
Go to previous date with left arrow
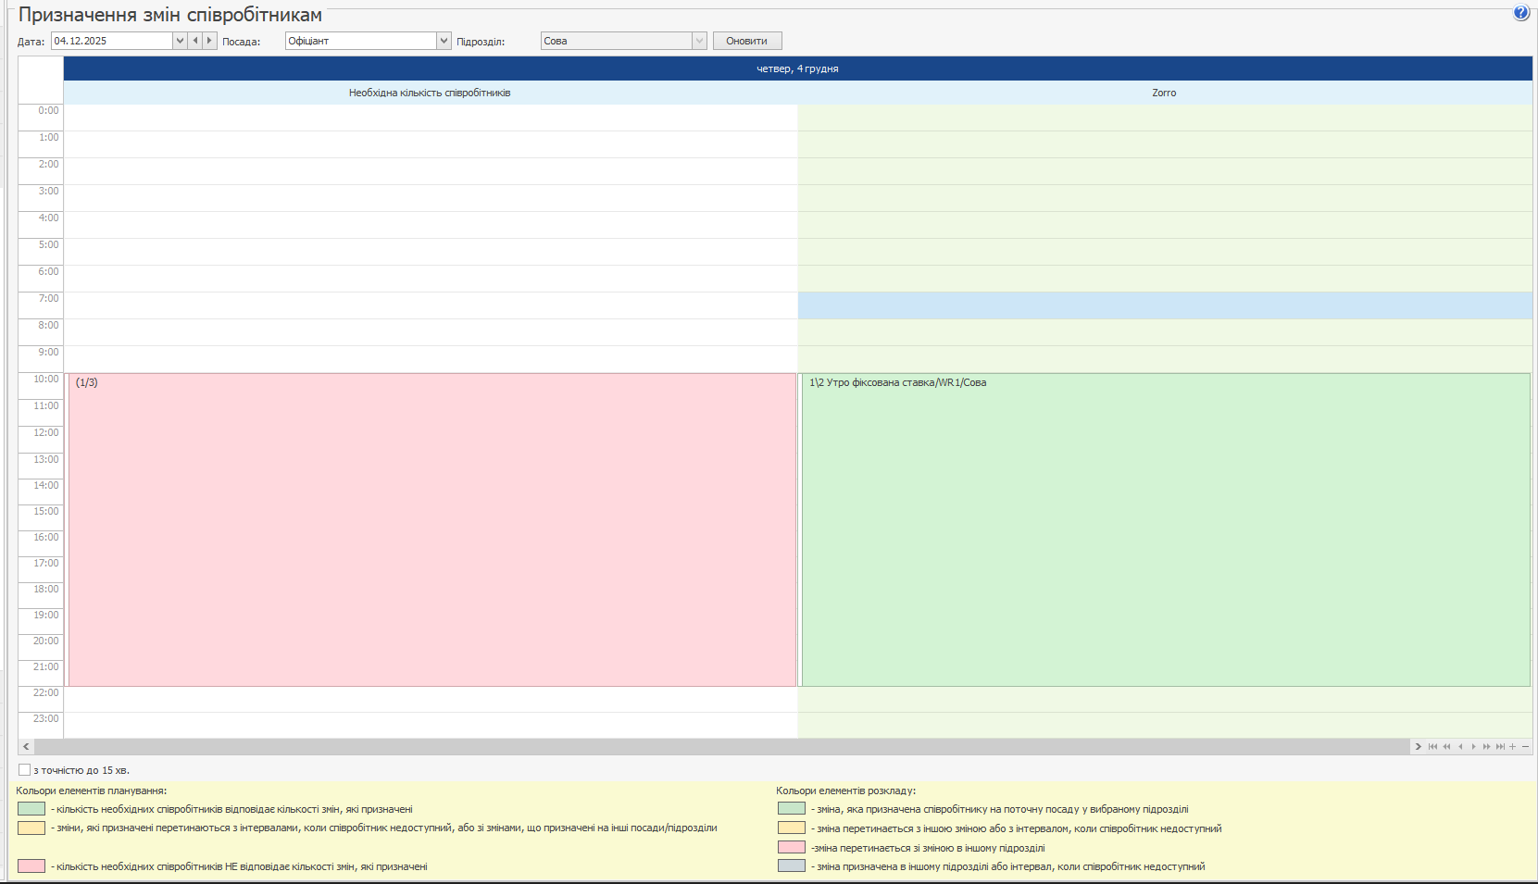coord(195,41)
